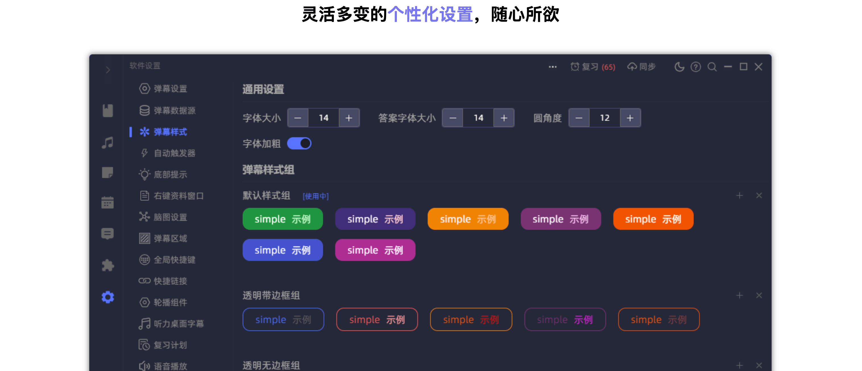This screenshot has height=371, width=862.
Task: Select 脑图设置 in settings menu
Action: tap(163, 217)
